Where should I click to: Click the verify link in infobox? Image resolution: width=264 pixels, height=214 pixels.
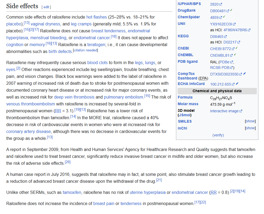pyautogui.click(x=218, y=135)
